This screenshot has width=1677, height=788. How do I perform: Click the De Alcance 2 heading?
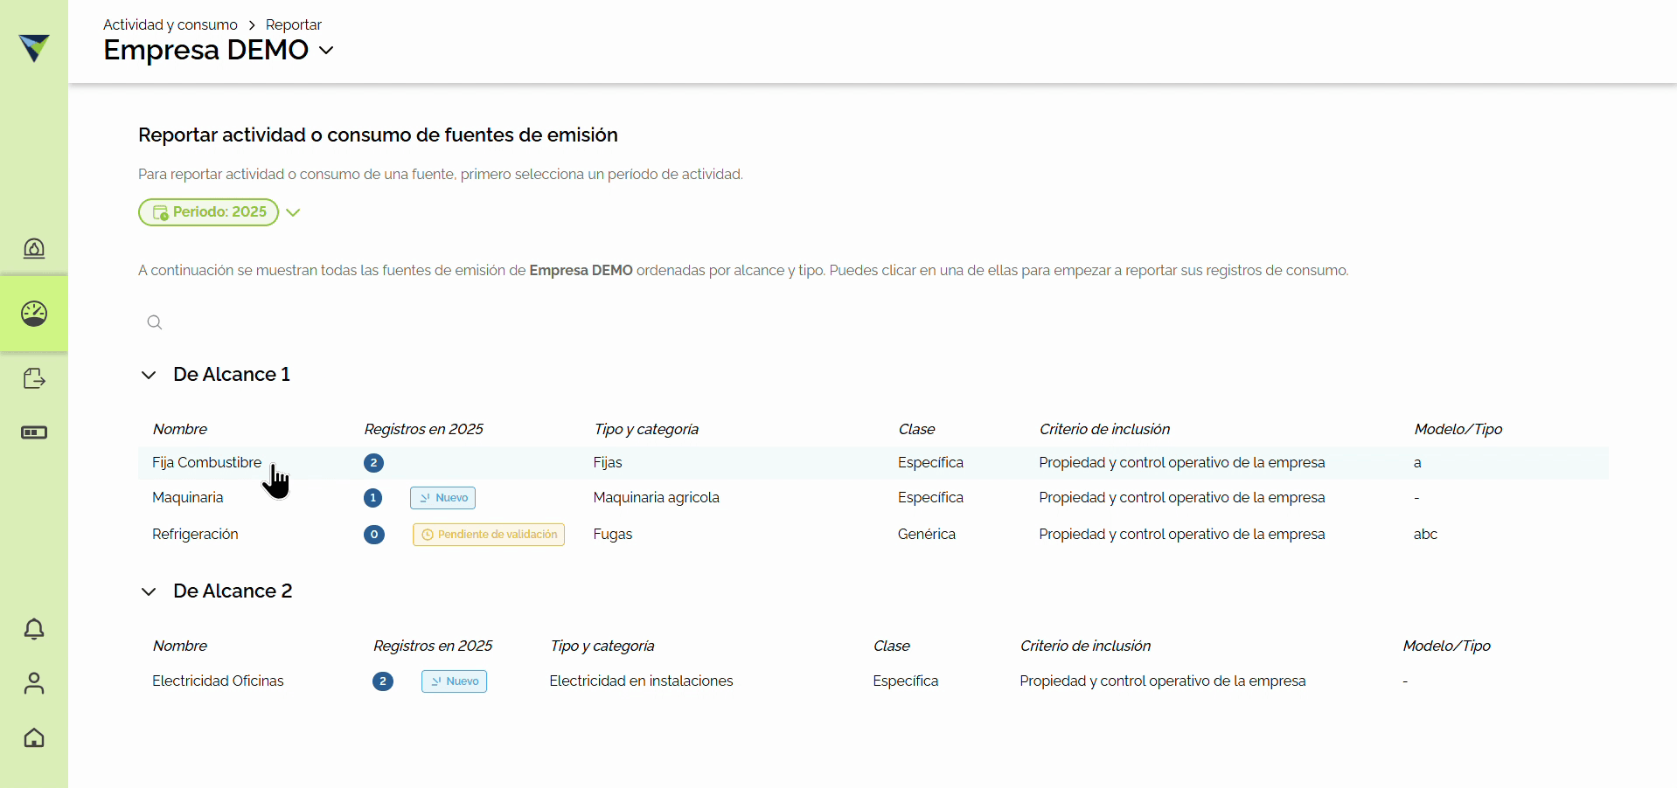(233, 591)
